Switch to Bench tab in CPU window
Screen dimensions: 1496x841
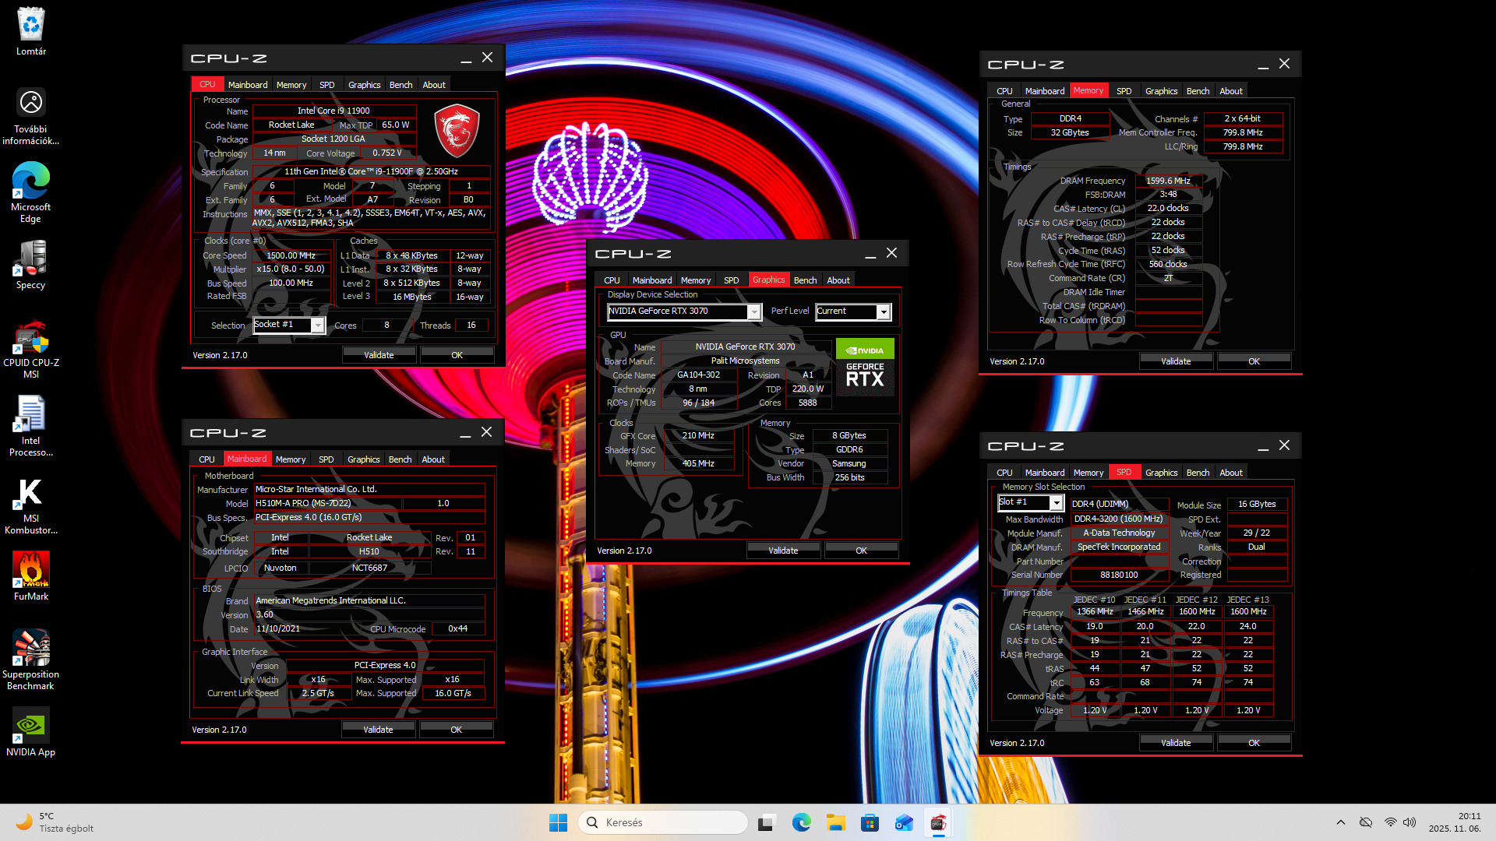(400, 85)
